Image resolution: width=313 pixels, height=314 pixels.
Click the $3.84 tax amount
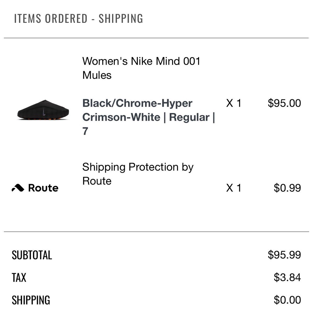(x=287, y=277)
